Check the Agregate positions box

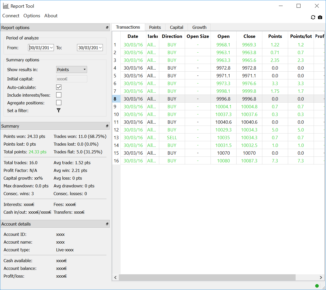pyautogui.click(x=59, y=103)
